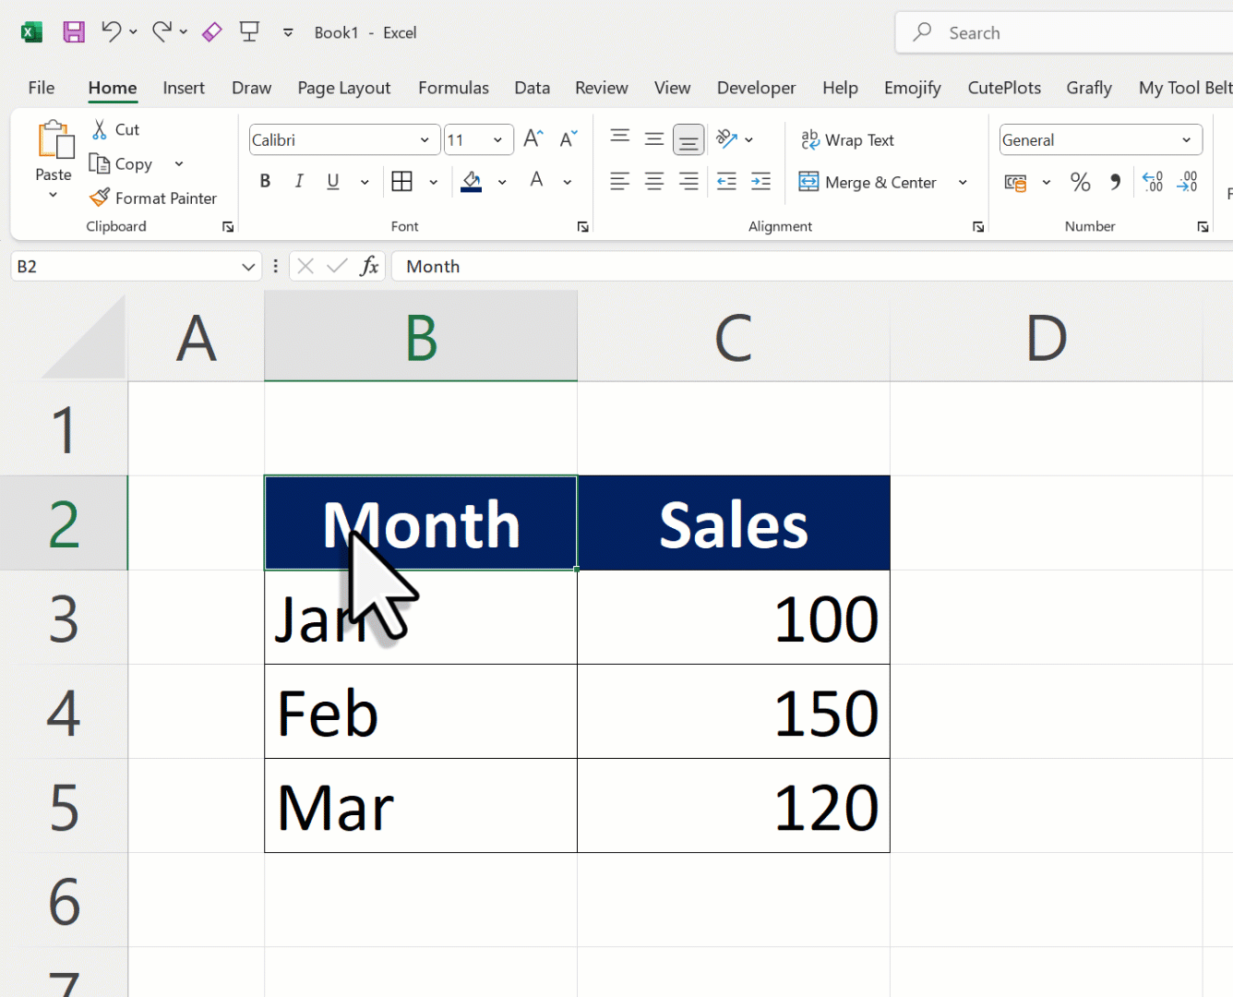Switch to the Formulas ribbon tab

(x=453, y=88)
